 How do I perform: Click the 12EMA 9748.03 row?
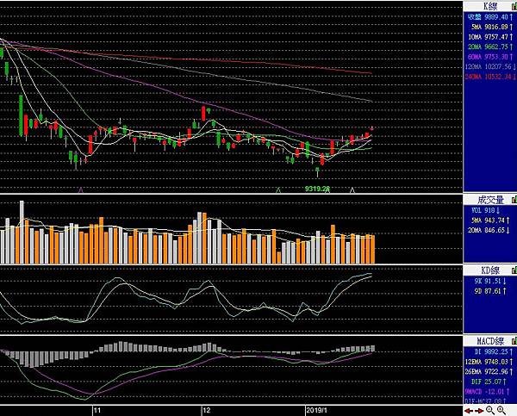(x=489, y=362)
